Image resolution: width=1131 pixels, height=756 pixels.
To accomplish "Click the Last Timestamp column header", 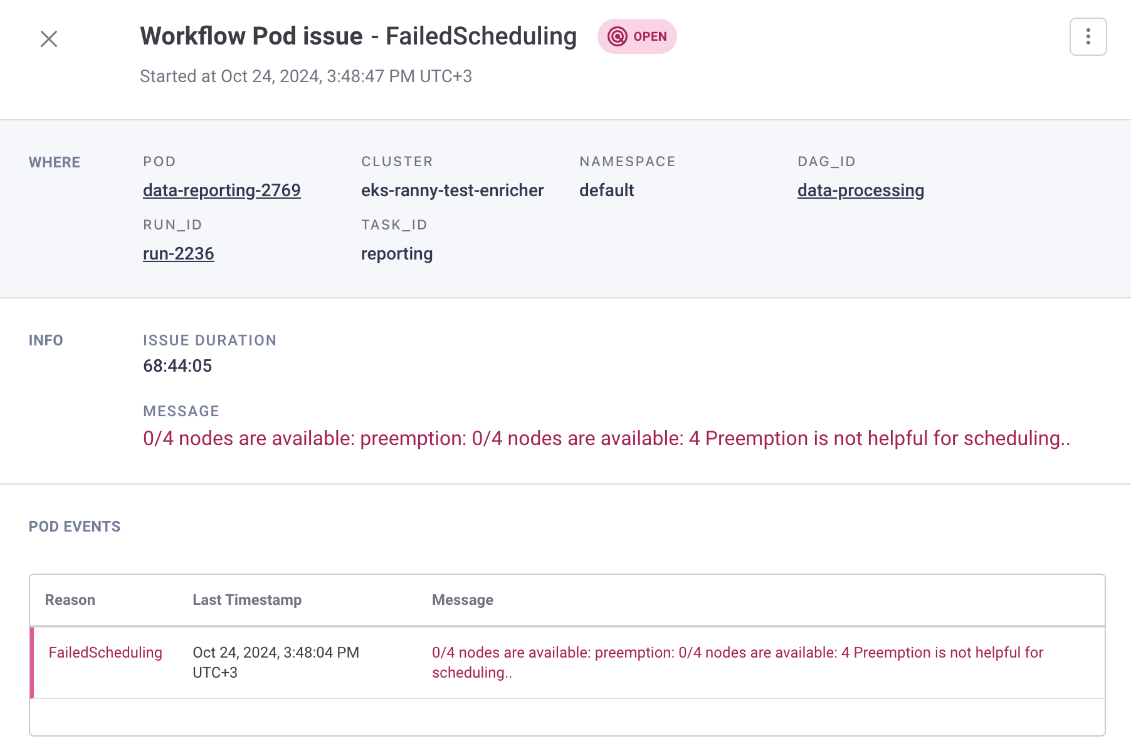I will tap(247, 600).
